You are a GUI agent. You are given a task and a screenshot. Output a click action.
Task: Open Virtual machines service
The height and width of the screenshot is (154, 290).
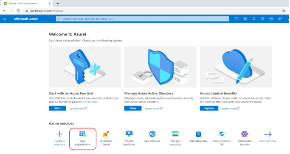coord(129,138)
